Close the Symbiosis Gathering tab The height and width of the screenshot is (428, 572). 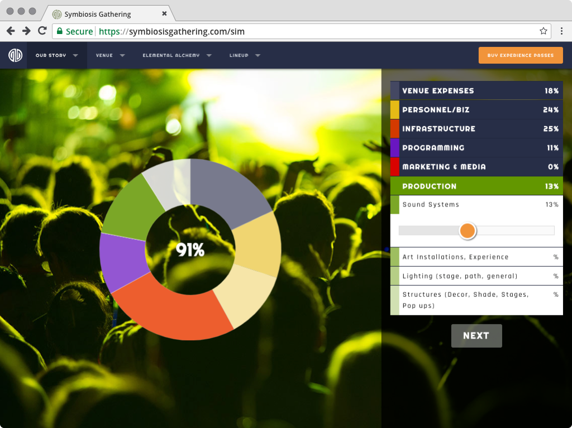(165, 13)
